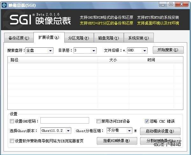
Task: Click the SGI app icon in title bar
Action: point(4,5)
